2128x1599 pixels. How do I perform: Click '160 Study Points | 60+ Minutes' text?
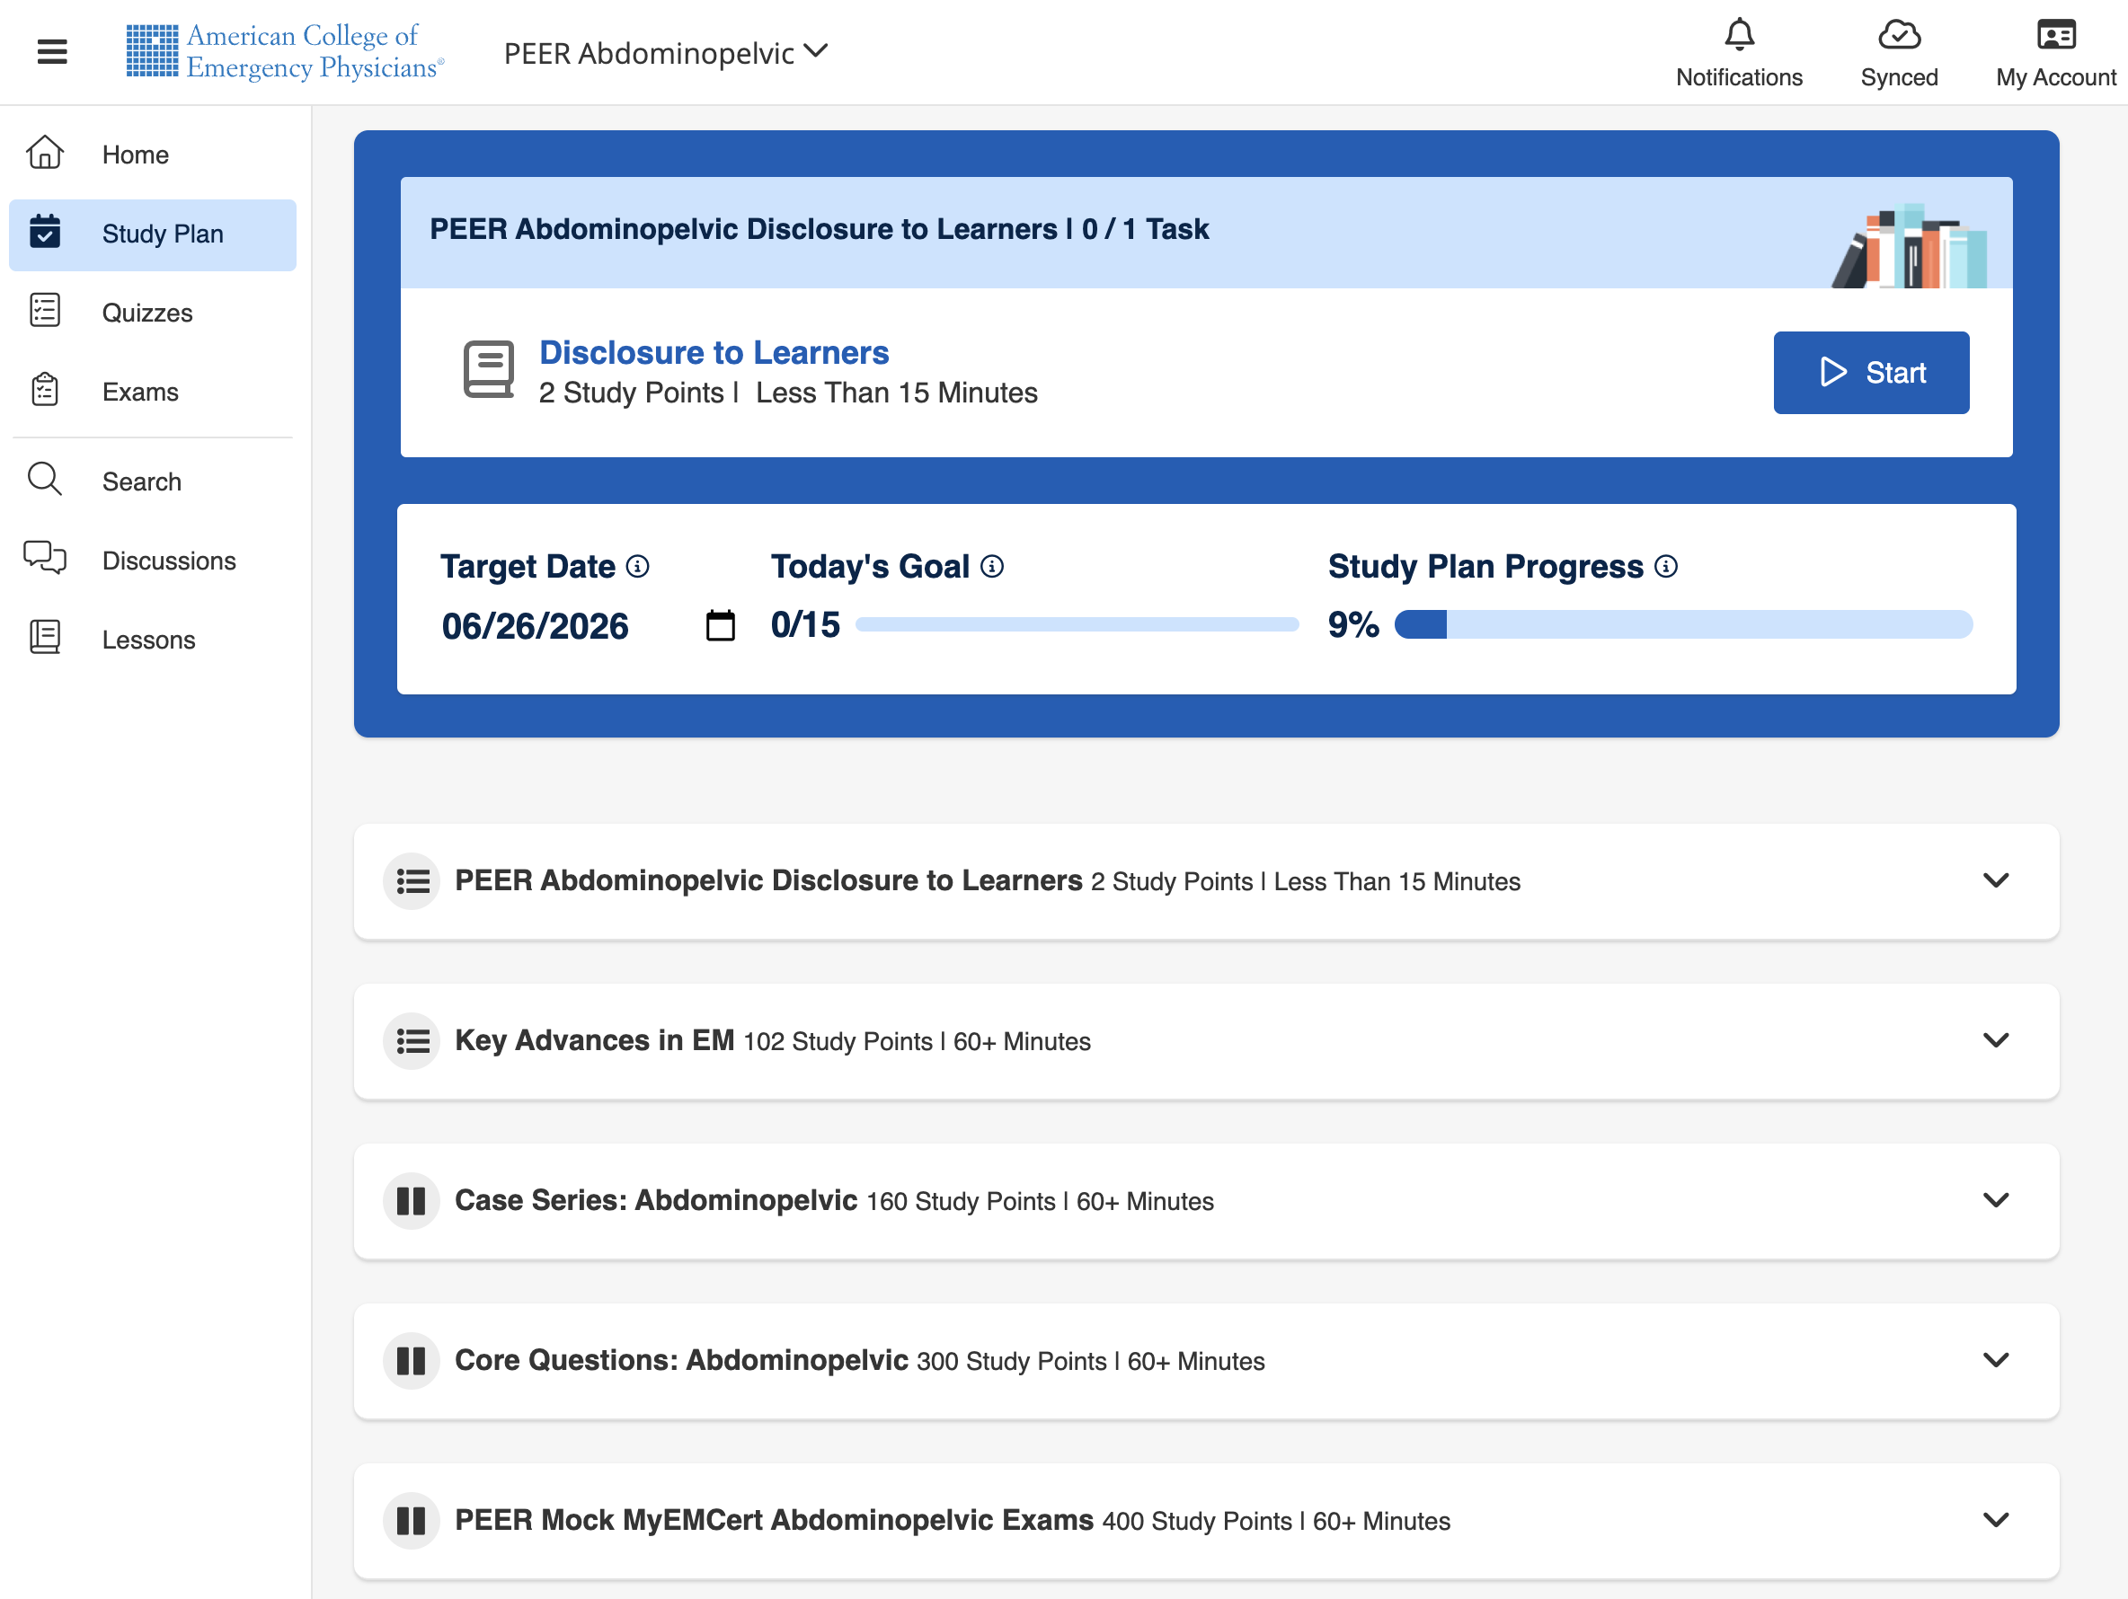[1040, 1201]
